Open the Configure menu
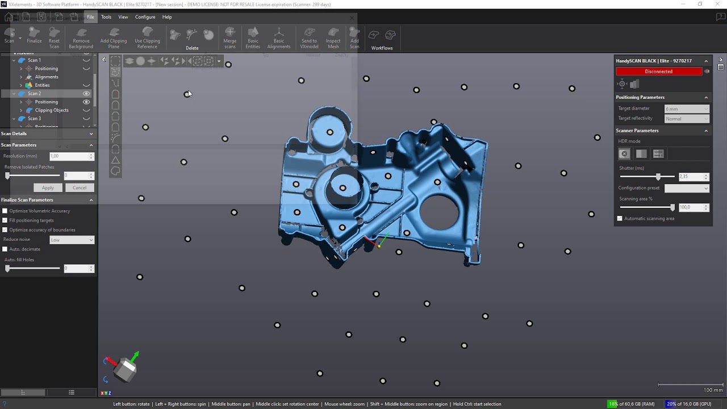Screen dimensions: 727x409 (x=145, y=17)
